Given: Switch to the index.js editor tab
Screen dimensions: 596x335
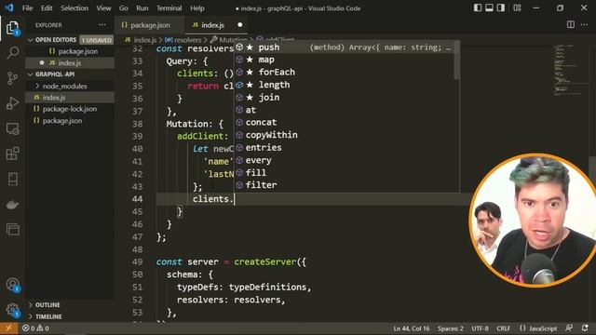Looking at the screenshot, I should (x=216, y=25).
